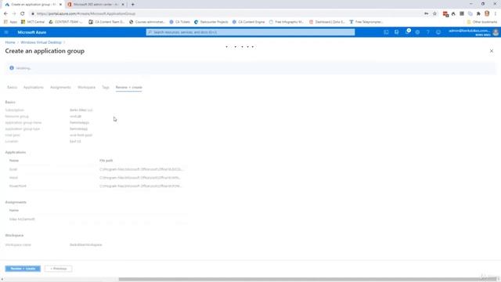Open the Azure portal hamburger menu
Viewport: 501px width, 282px height.
click(x=6, y=32)
